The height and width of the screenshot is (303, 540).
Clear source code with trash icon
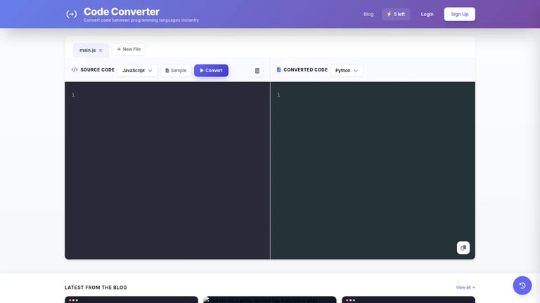point(257,71)
